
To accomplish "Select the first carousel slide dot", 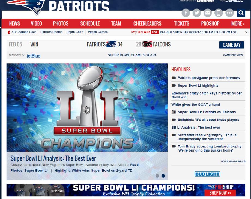I will pyautogui.click(x=157, y=176).
